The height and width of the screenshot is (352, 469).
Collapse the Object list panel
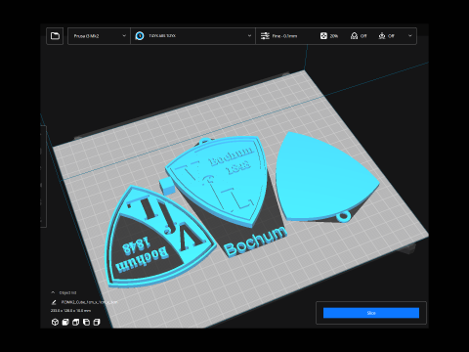click(53, 292)
